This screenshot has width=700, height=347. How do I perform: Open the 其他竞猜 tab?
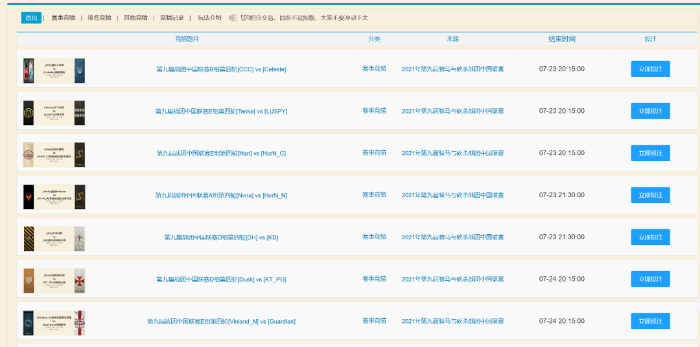click(135, 18)
